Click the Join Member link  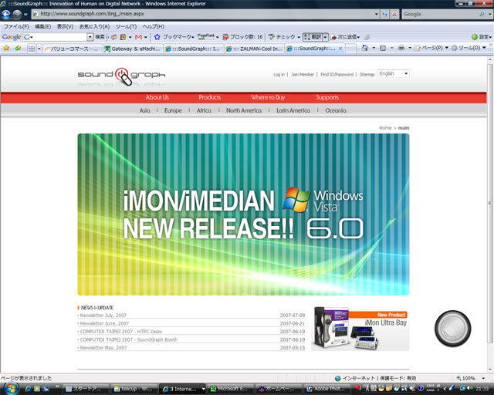[303, 74]
